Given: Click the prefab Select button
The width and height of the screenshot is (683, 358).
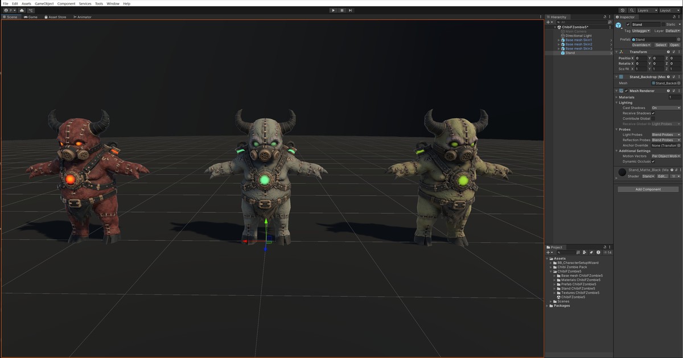Looking at the screenshot, I should 660,44.
